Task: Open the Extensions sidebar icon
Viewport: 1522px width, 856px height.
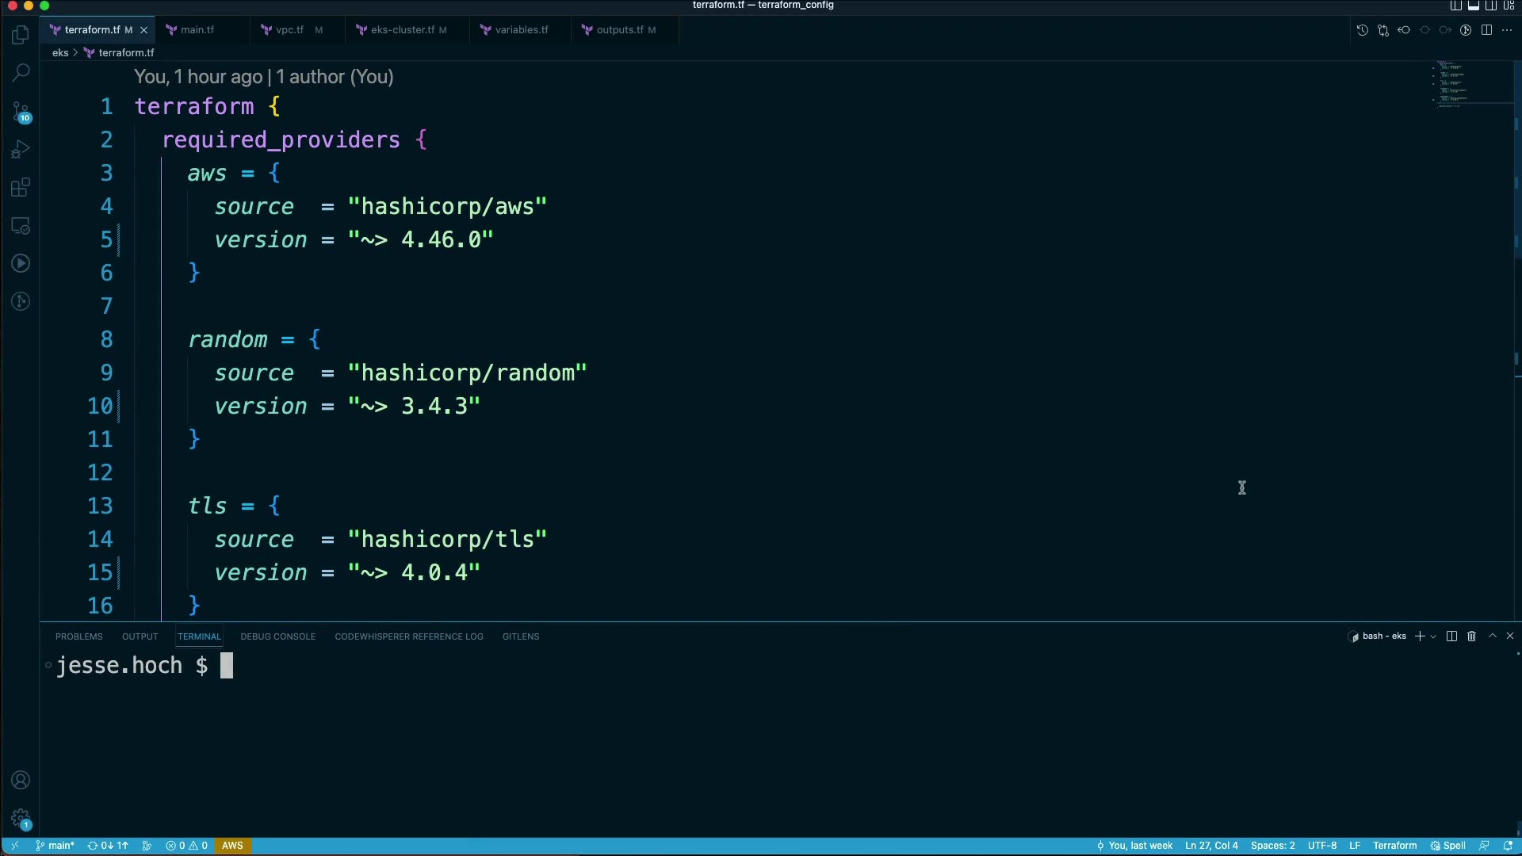Action: (21, 188)
